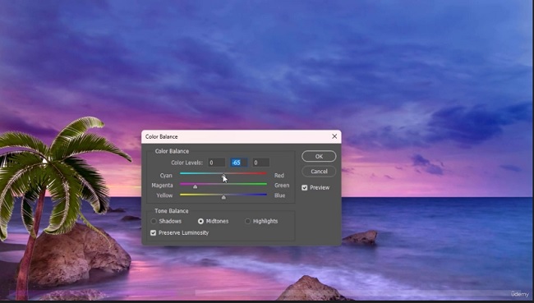This screenshot has width=534, height=303.
Task: Click the Magenta label
Action: [162, 186]
